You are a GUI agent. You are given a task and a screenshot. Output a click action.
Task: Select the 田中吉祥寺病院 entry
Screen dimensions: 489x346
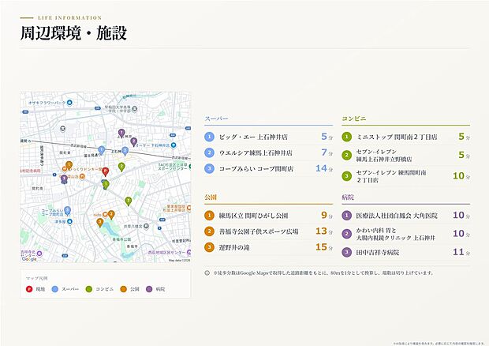pos(405,252)
